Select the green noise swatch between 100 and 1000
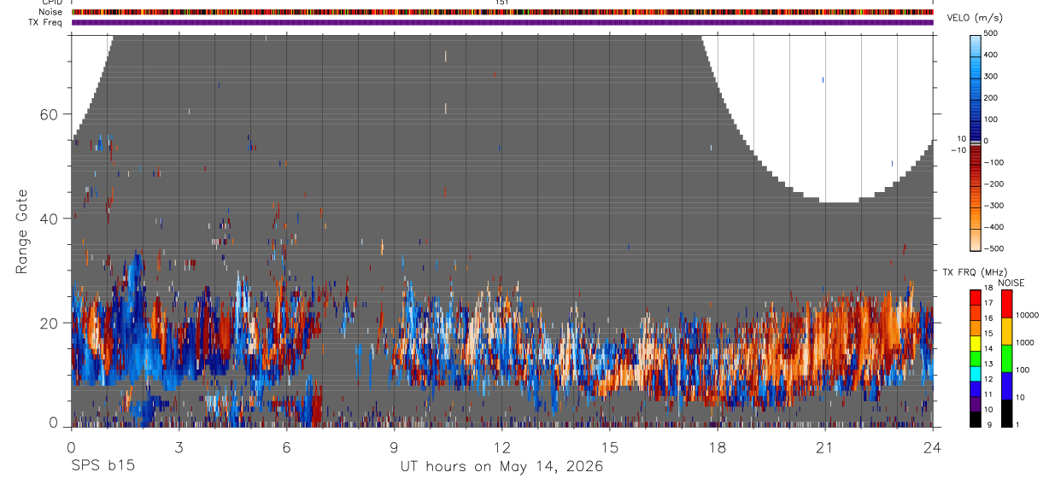1049x484 pixels. (x=1006, y=359)
